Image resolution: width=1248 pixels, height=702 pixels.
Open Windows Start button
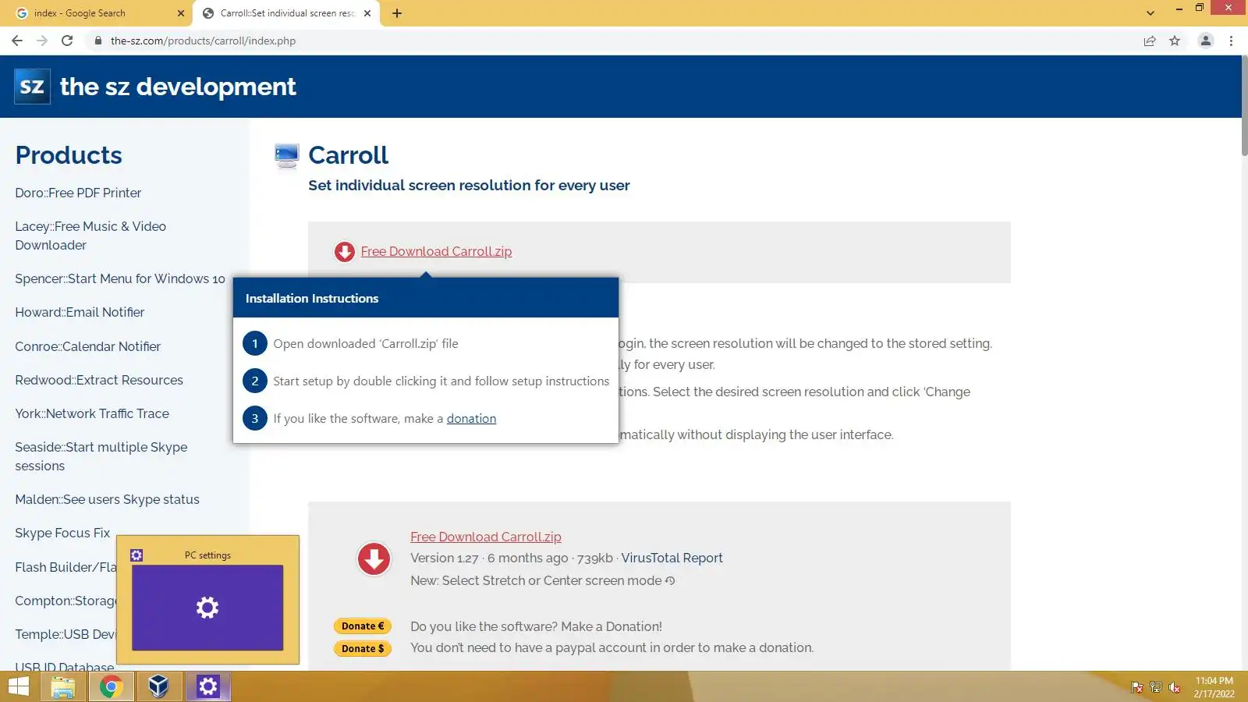(19, 686)
